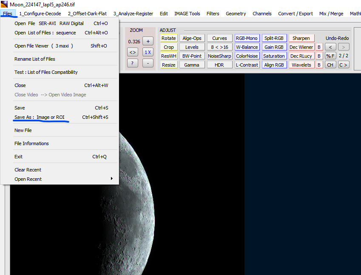Click the NoiseSharp button
Viewport: 361px width, 275px height.
pyautogui.click(x=220, y=56)
